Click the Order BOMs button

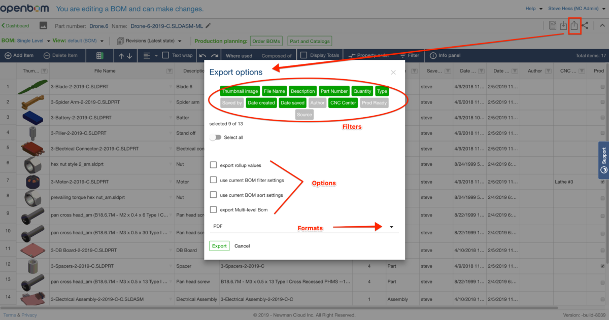click(265, 41)
